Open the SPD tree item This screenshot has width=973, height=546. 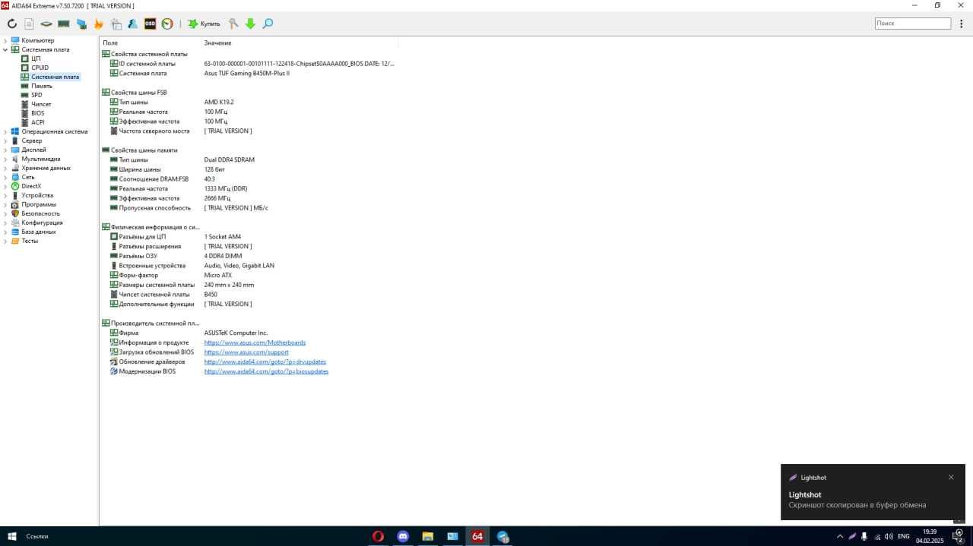36,95
